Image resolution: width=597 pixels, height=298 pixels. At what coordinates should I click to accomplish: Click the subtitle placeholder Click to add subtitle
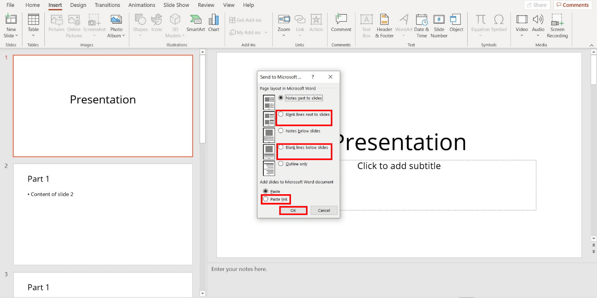[399, 166]
